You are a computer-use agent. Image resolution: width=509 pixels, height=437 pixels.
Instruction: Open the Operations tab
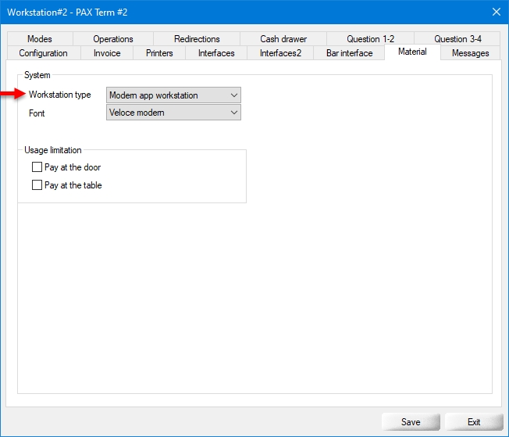(113, 39)
